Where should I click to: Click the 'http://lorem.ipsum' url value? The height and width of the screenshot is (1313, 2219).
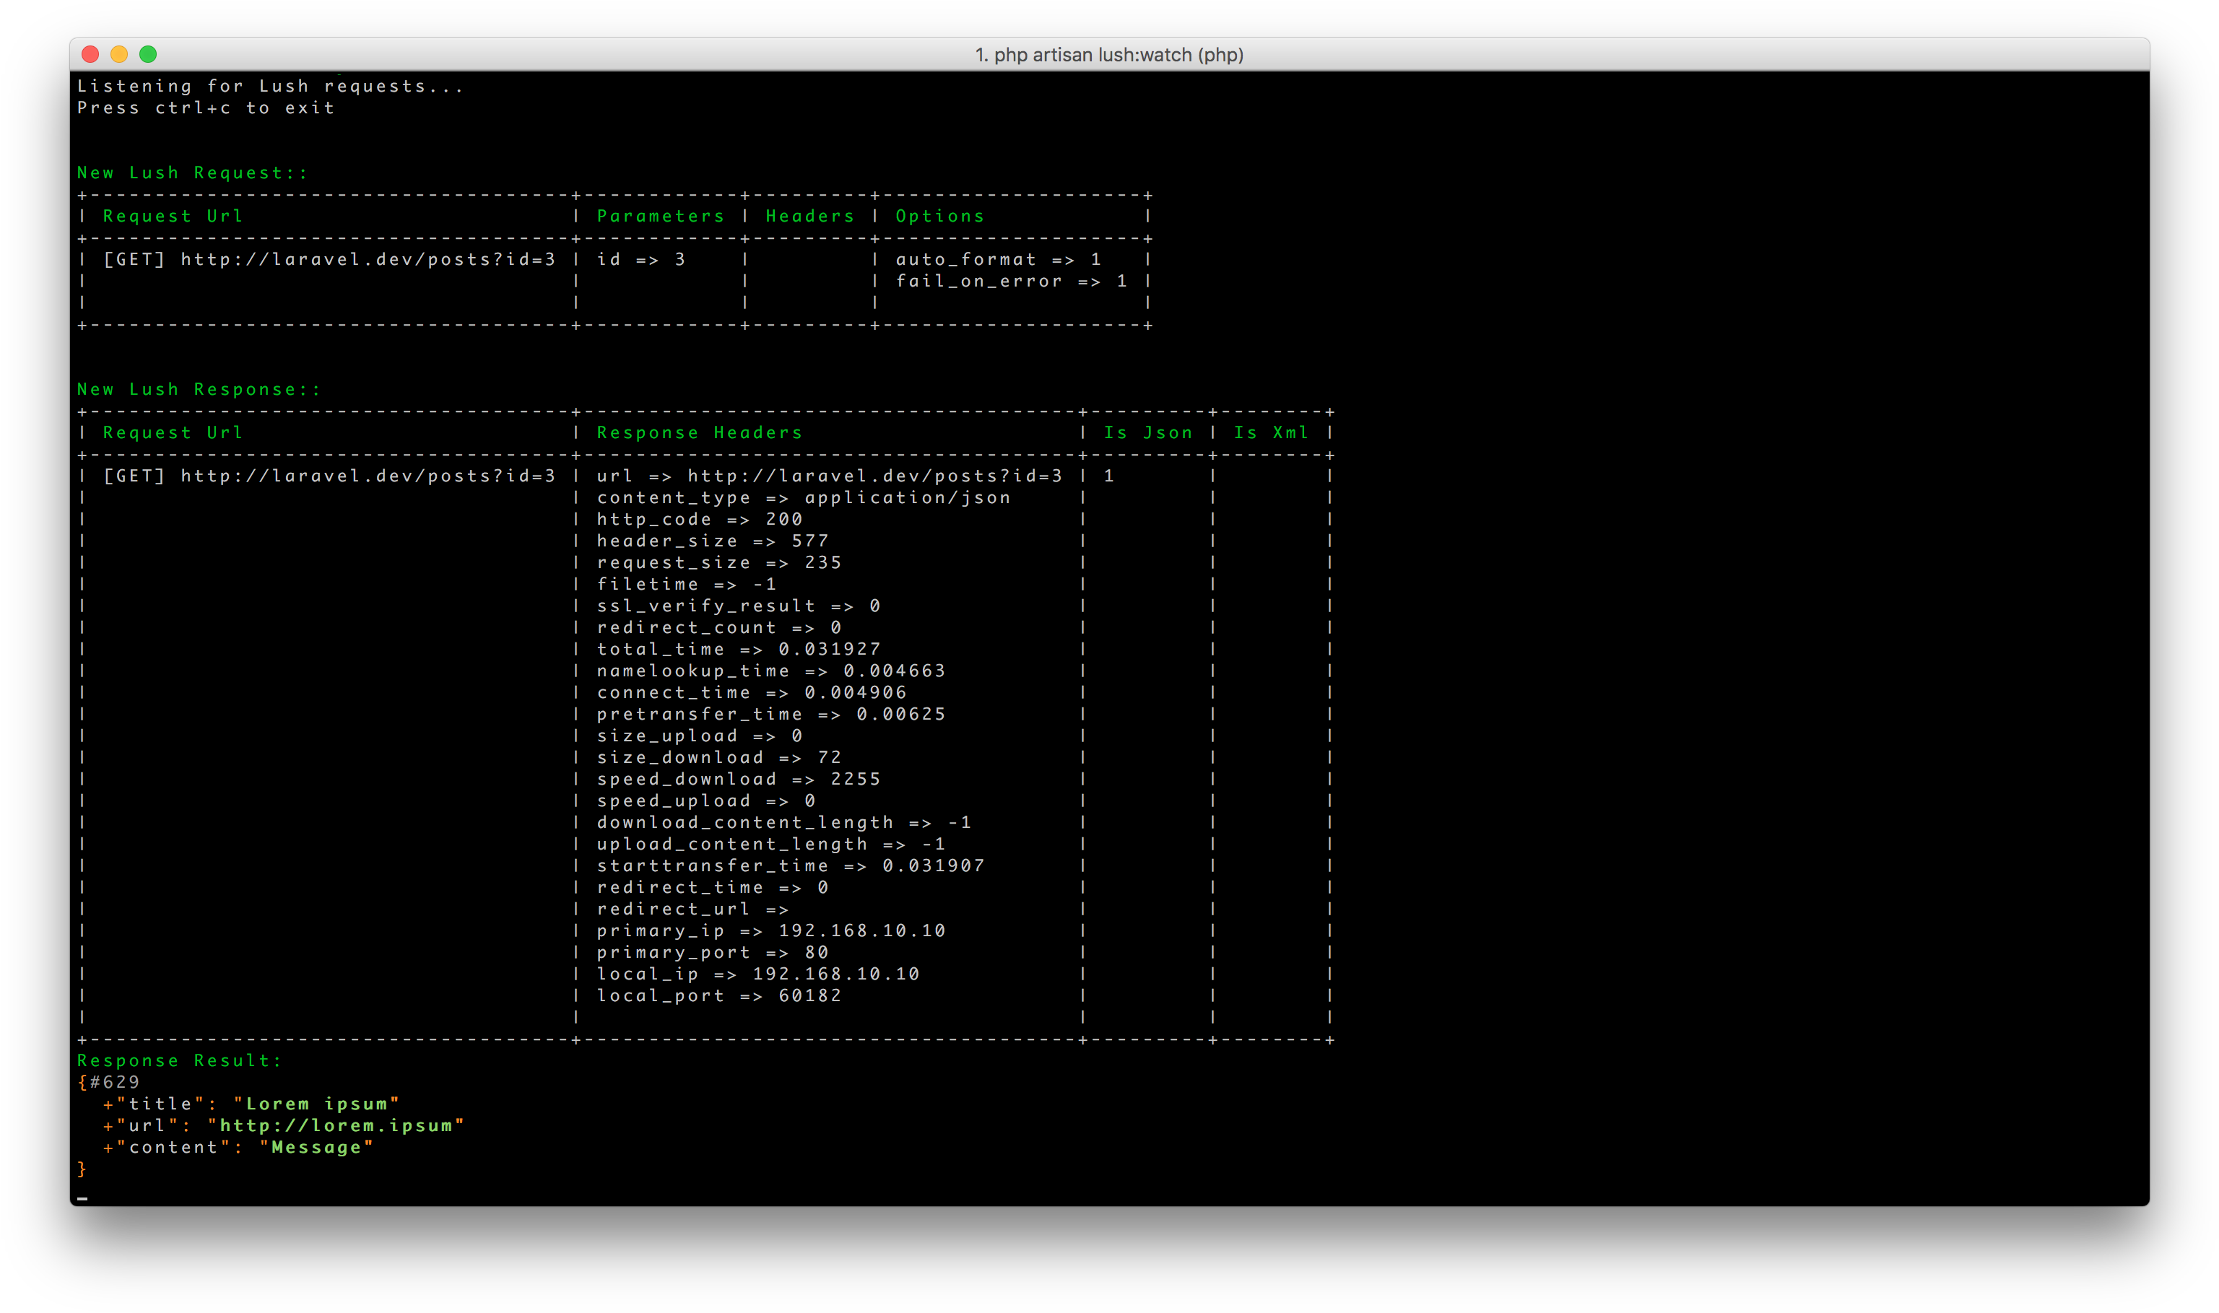pyautogui.click(x=336, y=1125)
